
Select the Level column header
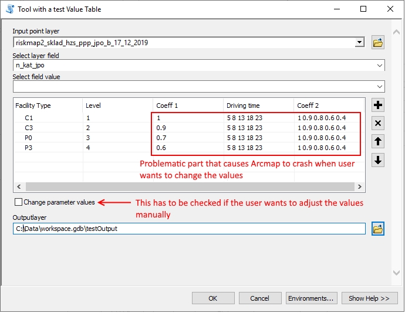(x=118, y=106)
